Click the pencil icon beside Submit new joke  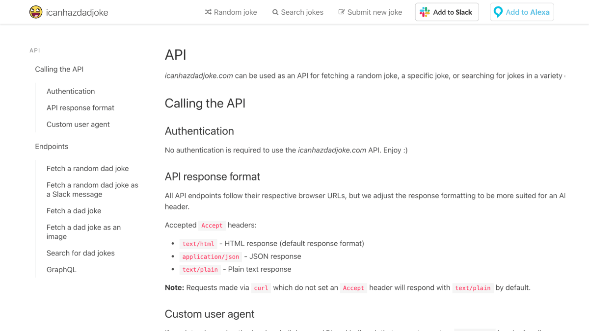(x=342, y=12)
